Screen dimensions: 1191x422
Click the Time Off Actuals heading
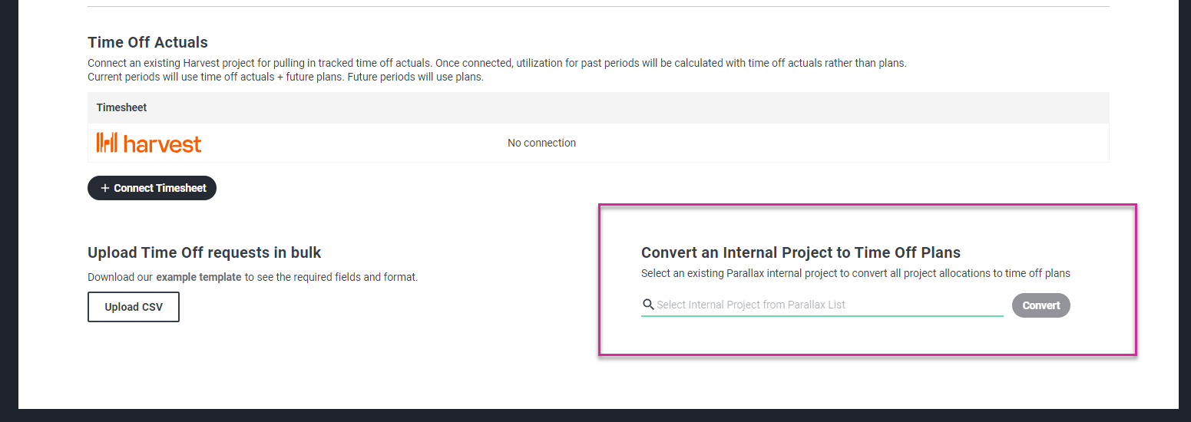pyautogui.click(x=147, y=42)
